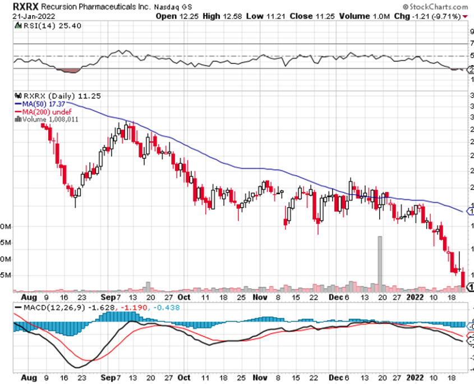Image resolution: width=474 pixels, height=384 pixels.
Task: Click the red down arrow after the Chg percentage
Action: [465, 17]
